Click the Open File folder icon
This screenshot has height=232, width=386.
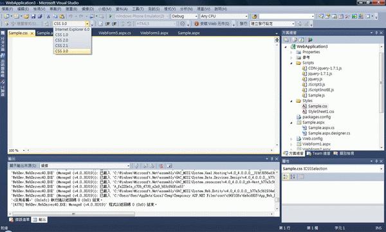point(26,17)
